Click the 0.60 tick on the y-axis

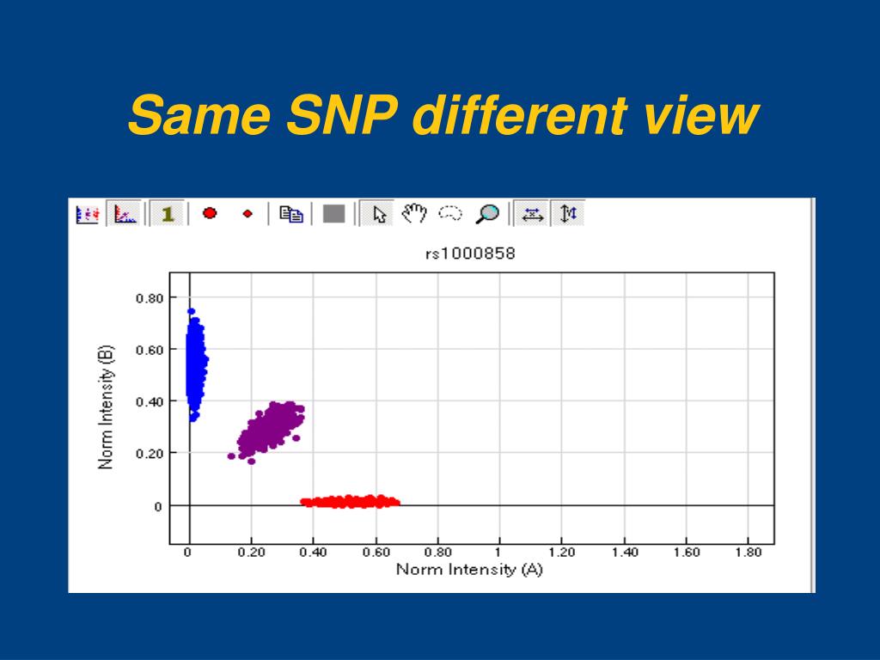(150, 351)
